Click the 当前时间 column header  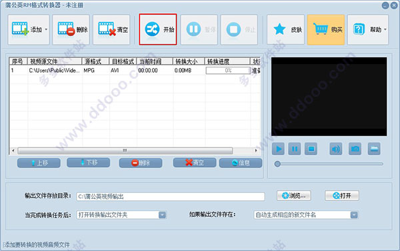click(155, 61)
